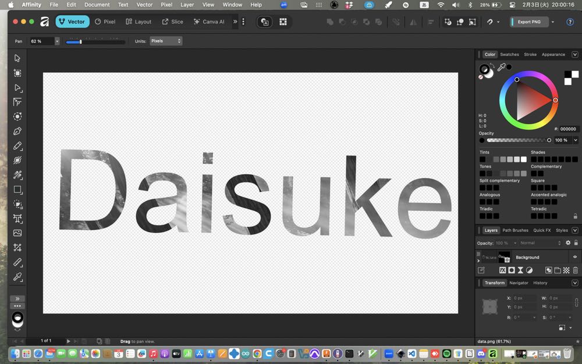
Task: Select the Artboard tool
Action: tap(17, 73)
